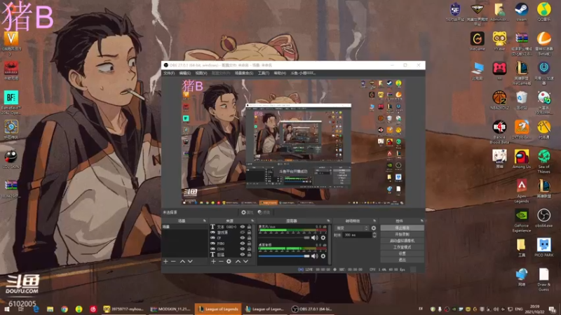Viewport: 561px width, 315px height.
Task: Open microphone/Aux audio settings gear
Action: 323,237
